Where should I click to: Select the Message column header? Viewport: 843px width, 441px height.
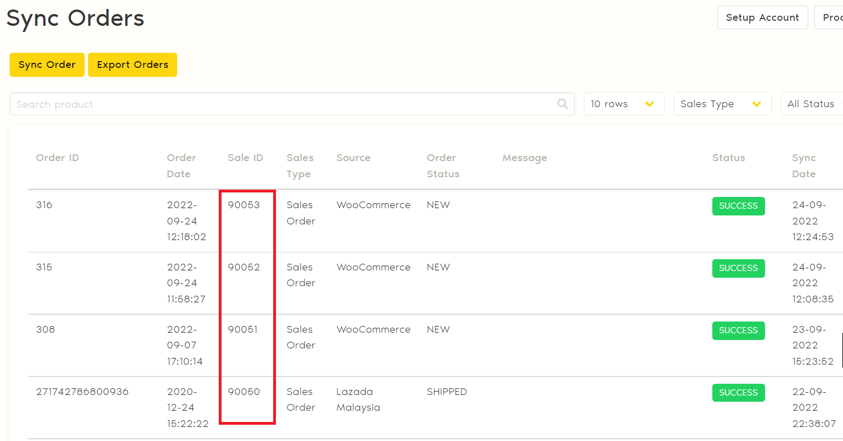coord(524,158)
